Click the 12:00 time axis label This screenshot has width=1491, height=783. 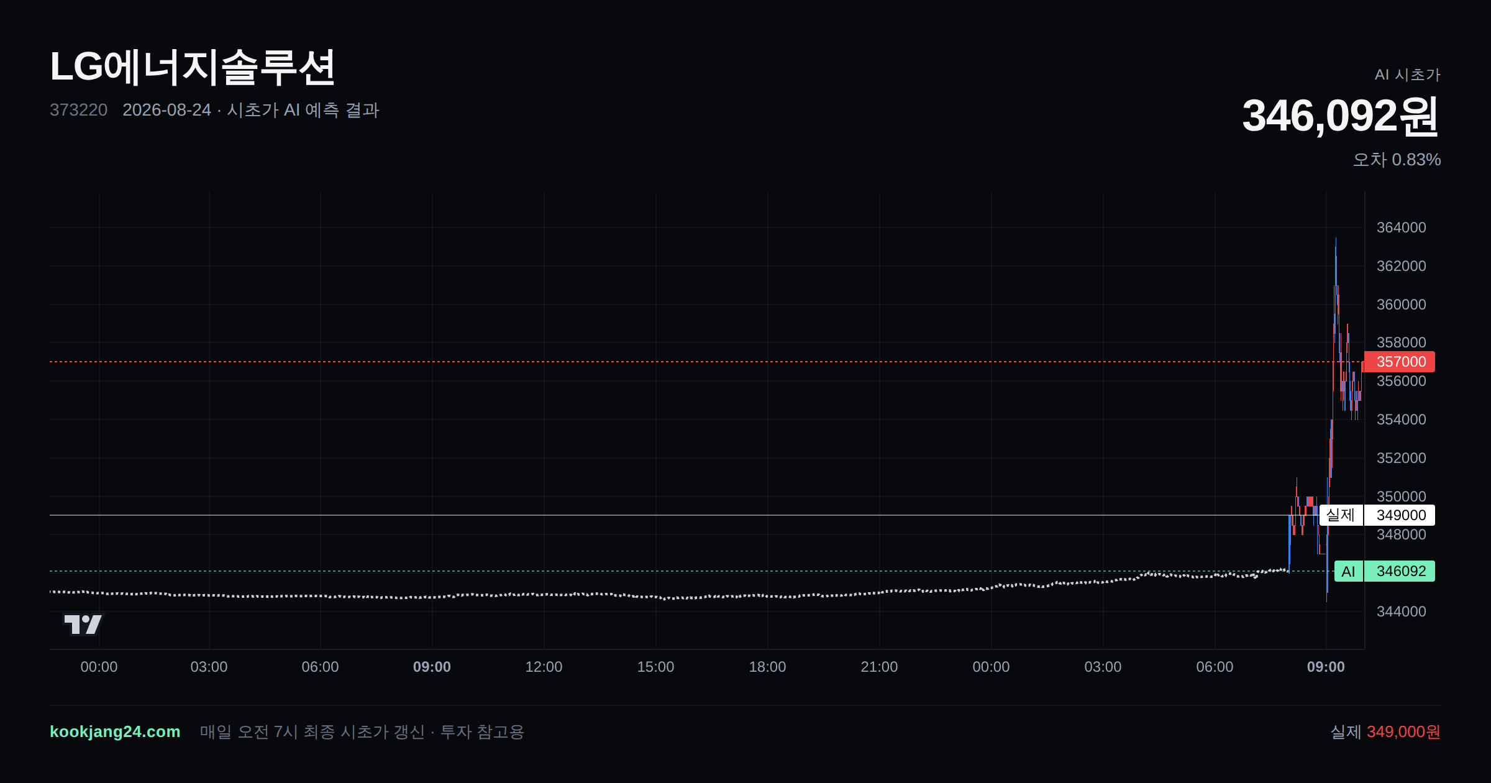(x=544, y=667)
